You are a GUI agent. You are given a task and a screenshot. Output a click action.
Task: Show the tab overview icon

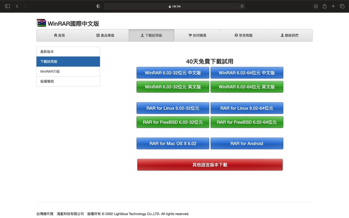tap(342, 6)
